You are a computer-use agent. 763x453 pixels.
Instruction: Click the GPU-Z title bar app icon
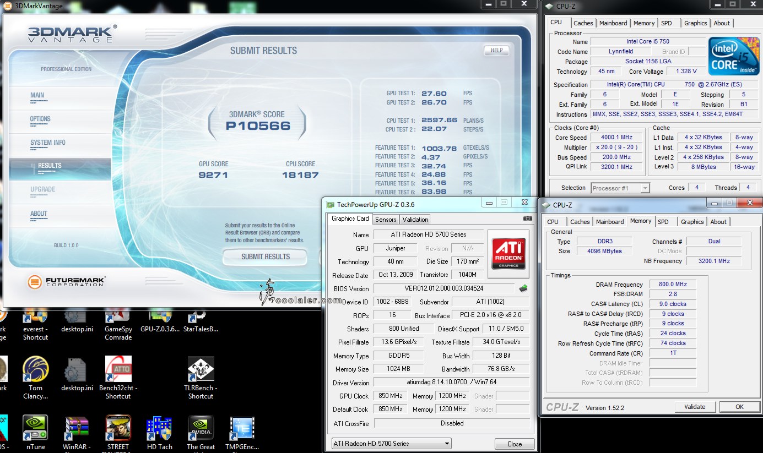[331, 204]
